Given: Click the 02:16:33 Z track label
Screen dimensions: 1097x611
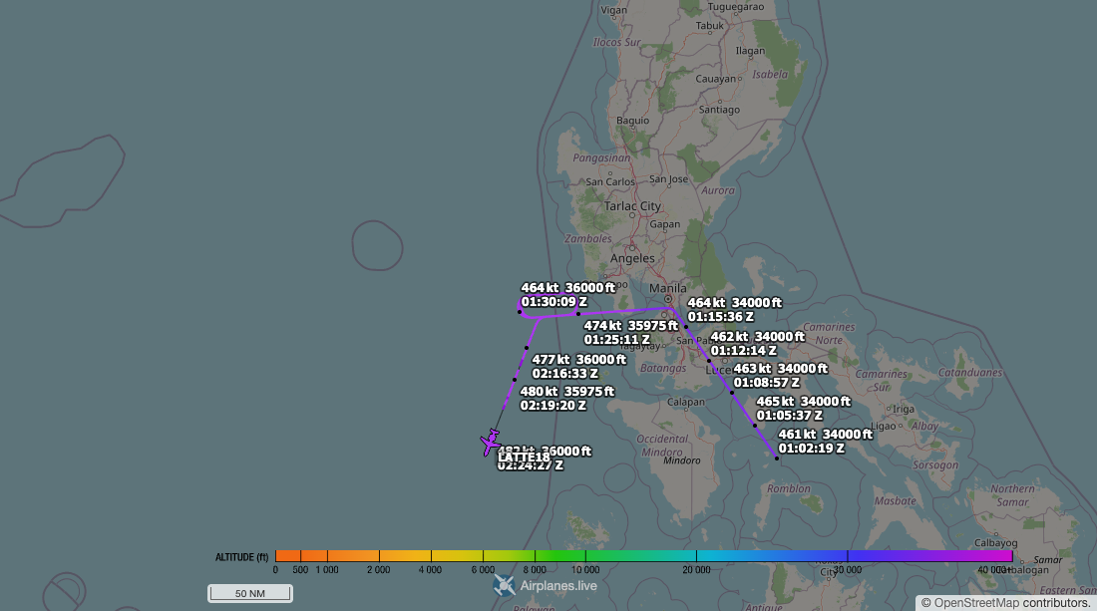Looking at the screenshot, I should [x=565, y=374].
